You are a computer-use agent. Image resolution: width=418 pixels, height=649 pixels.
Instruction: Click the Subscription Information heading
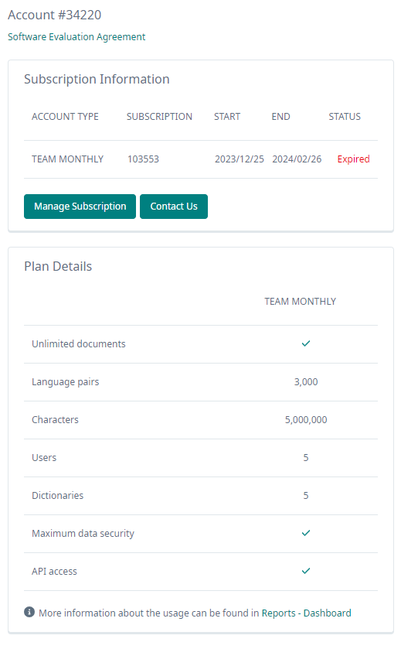coord(97,79)
